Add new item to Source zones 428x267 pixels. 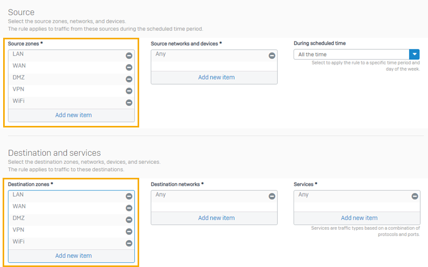click(74, 115)
